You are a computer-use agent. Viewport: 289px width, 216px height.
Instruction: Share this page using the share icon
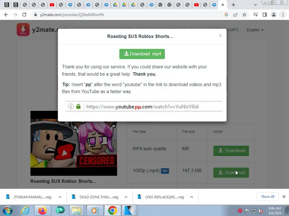pyautogui.click(x=235, y=15)
